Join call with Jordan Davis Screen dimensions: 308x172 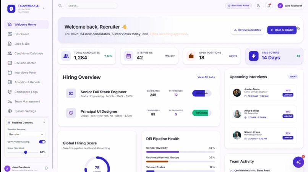(288, 95)
